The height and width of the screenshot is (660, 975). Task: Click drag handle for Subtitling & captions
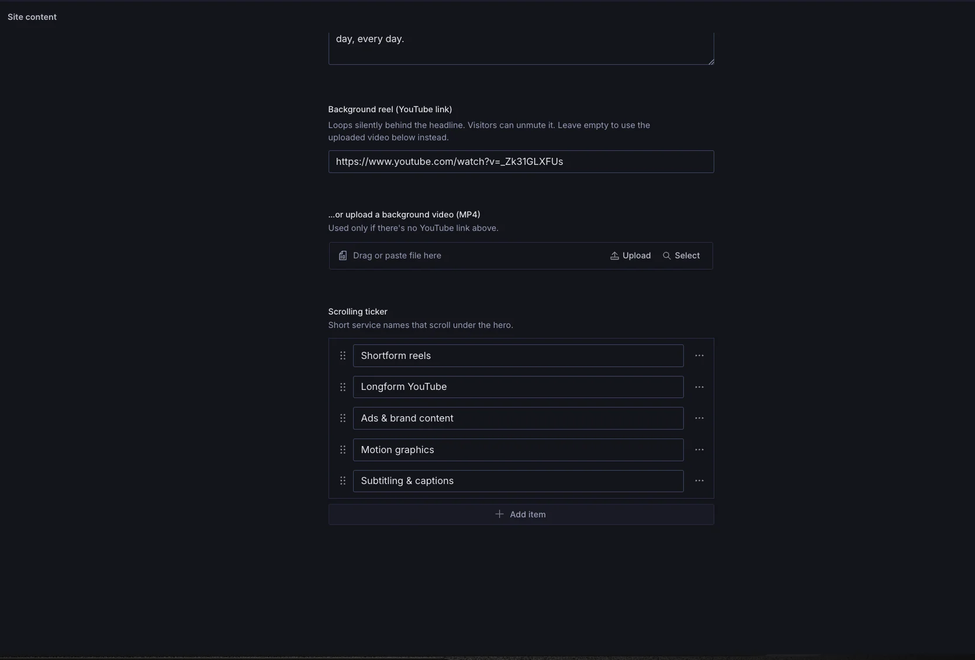pos(343,481)
